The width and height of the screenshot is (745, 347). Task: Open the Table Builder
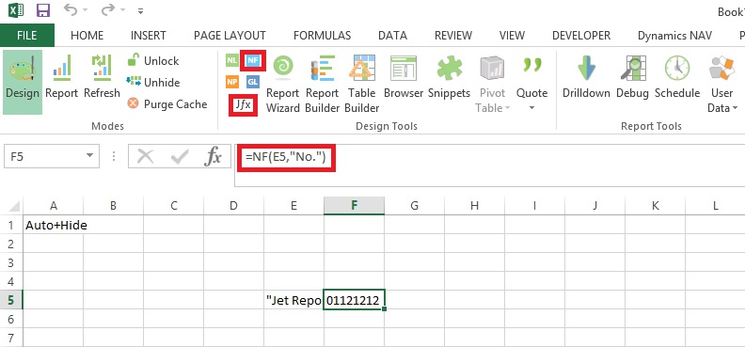point(361,83)
